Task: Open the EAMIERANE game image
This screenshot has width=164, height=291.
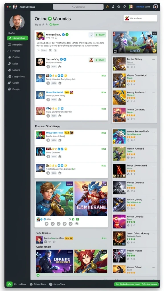Action: (91, 199)
